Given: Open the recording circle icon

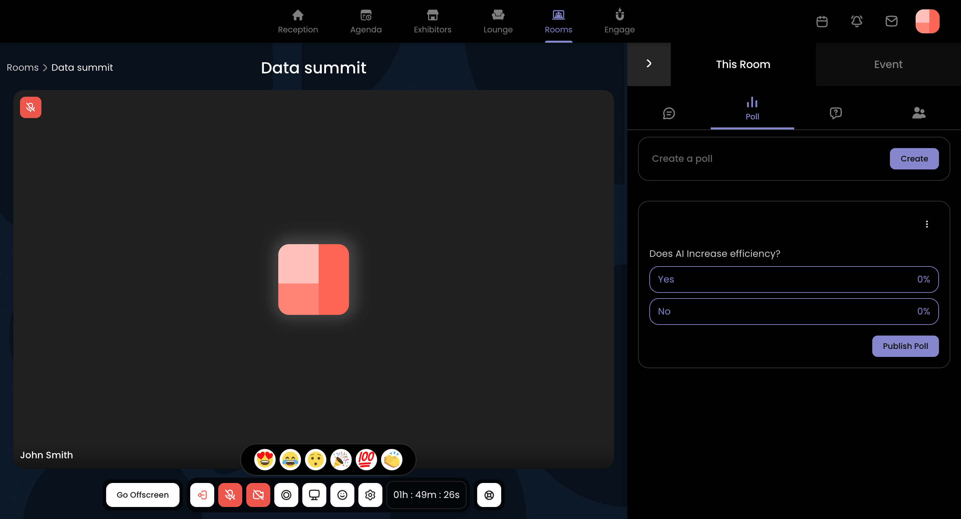Looking at the screenshot, I should 286,495.
